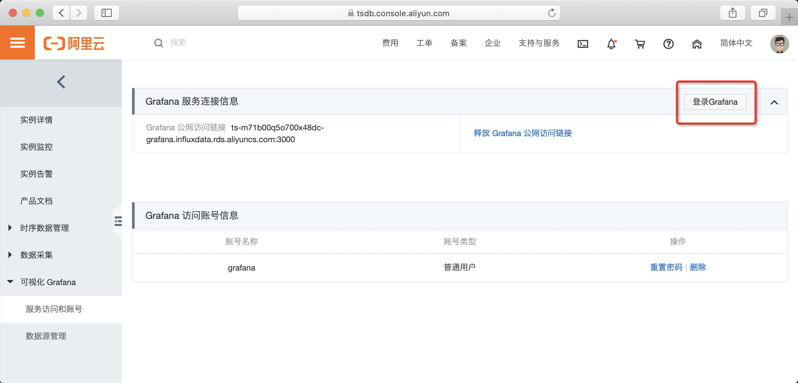
Task: Open the user avatar menu
Action: tap(780, 44)
